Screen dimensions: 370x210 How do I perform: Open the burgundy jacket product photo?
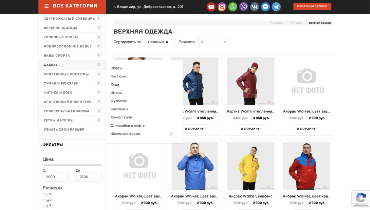coord(251,81)
